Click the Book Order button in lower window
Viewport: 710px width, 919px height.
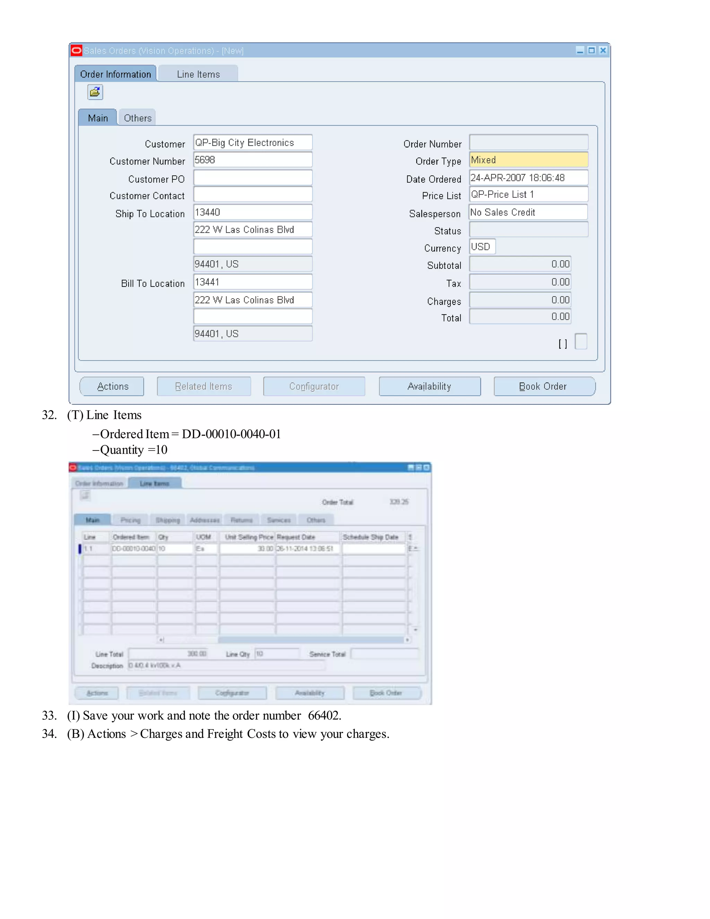387,693
